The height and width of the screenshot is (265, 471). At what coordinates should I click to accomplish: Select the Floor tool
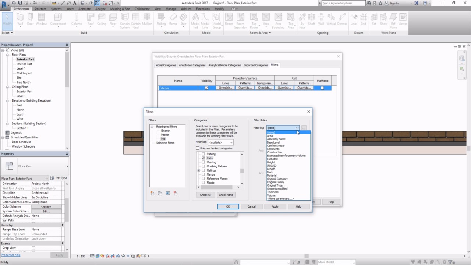click(113, 19)
